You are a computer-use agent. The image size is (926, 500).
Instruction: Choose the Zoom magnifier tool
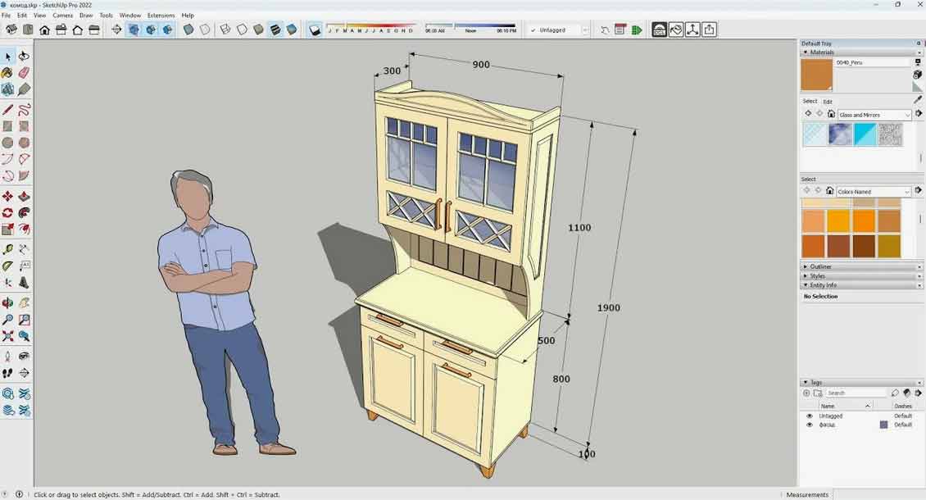tap(7, 320)
